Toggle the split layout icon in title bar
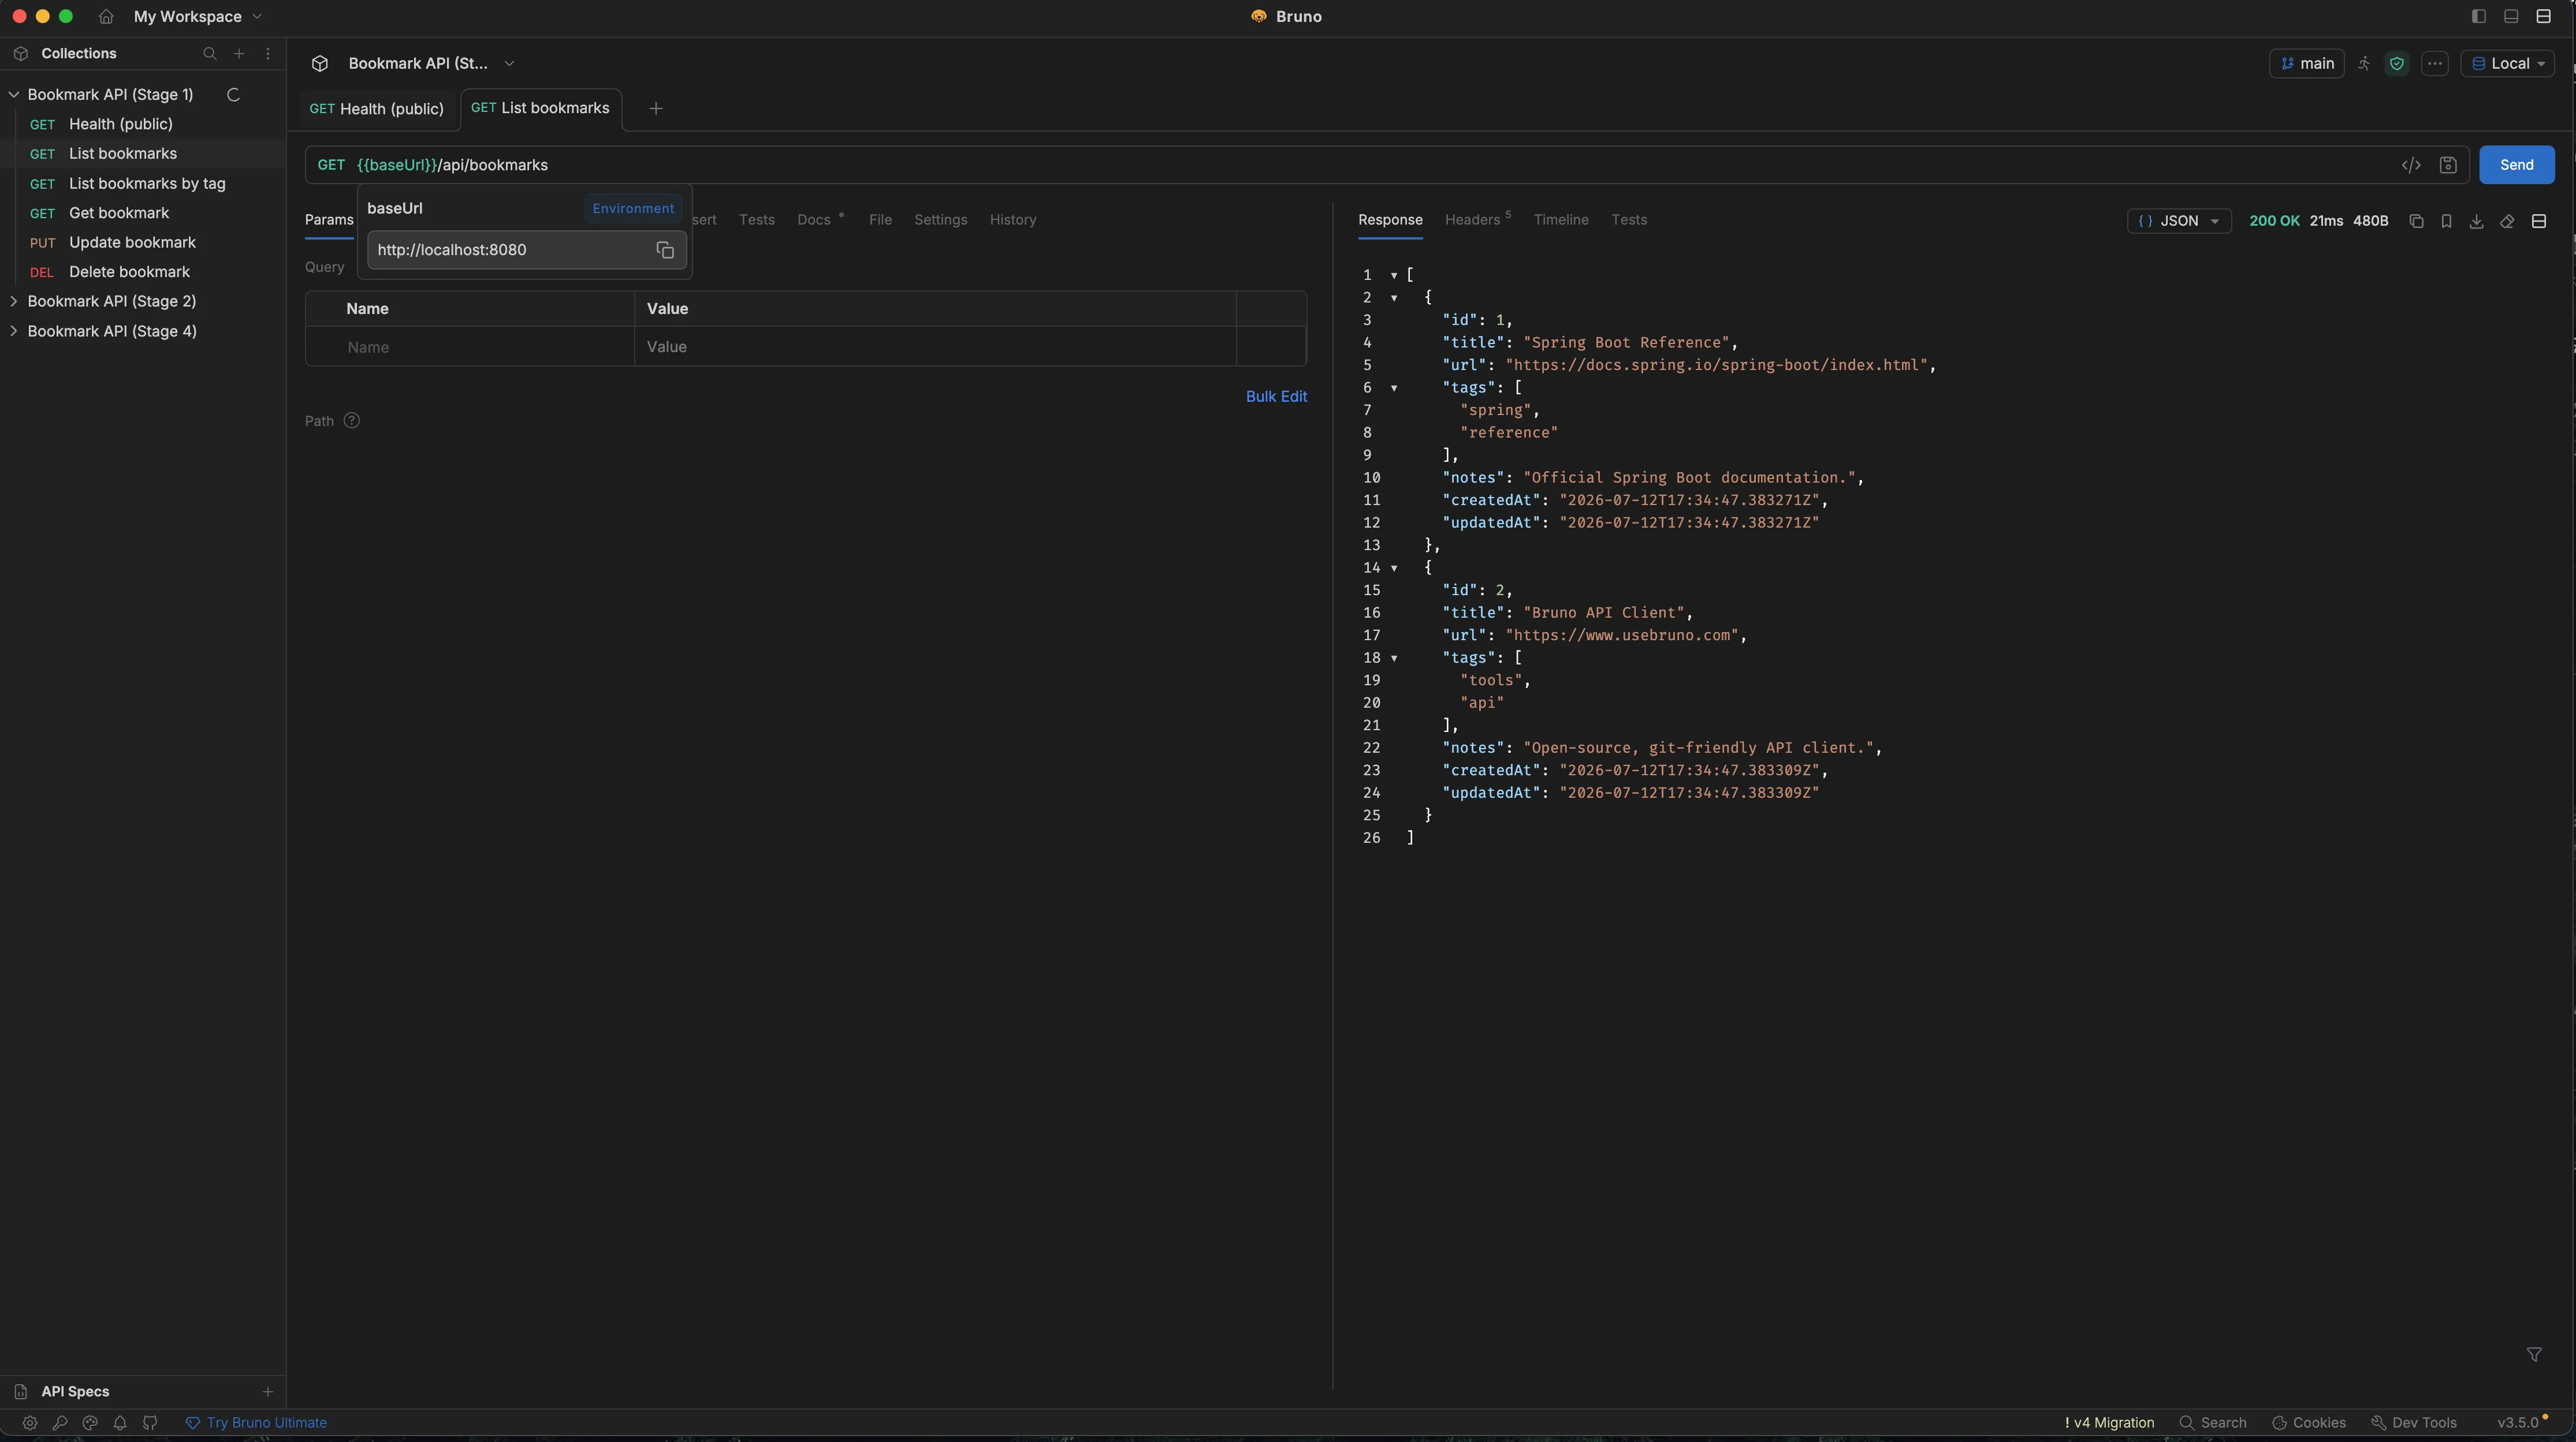 click(2543, 16)
